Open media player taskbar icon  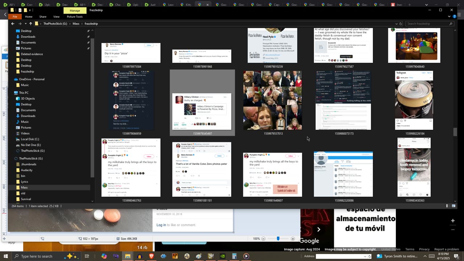pyautogui.click(x=246, y=256)
